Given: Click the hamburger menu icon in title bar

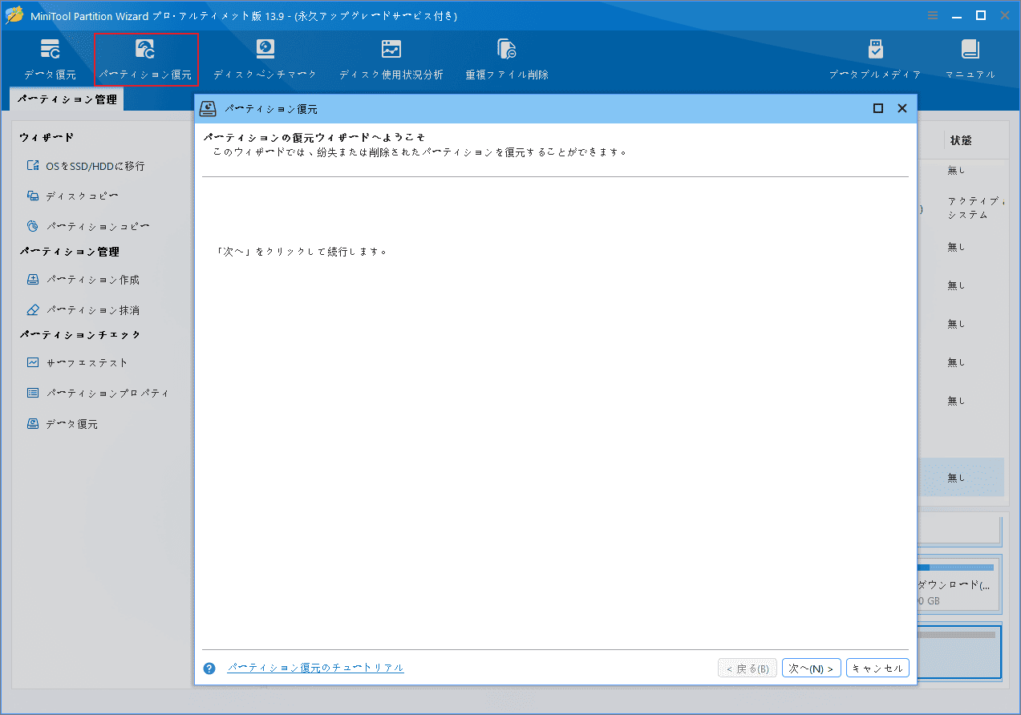Looking at the screenshot, I should click(933, 15).
